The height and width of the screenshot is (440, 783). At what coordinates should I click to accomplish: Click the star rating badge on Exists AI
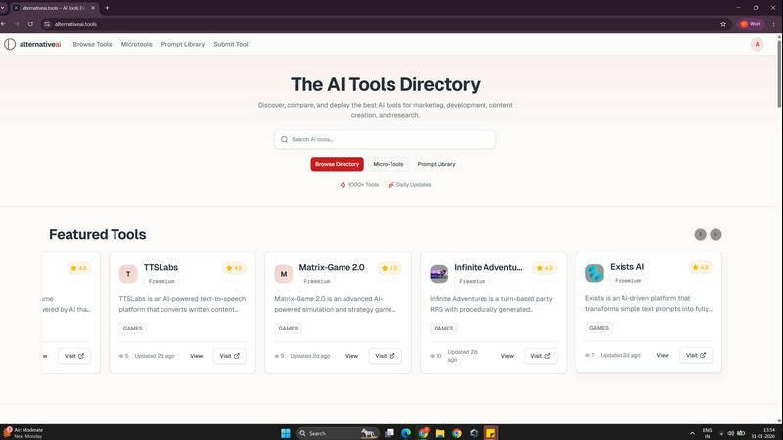[x=700, y=267]
